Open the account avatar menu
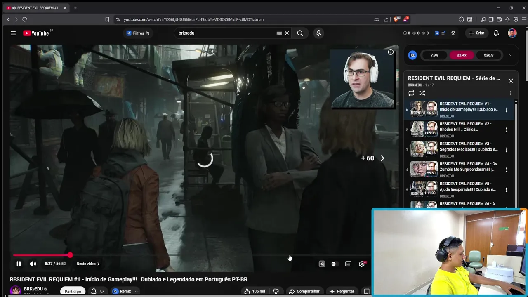528x297 pixels. click(512, 33)
